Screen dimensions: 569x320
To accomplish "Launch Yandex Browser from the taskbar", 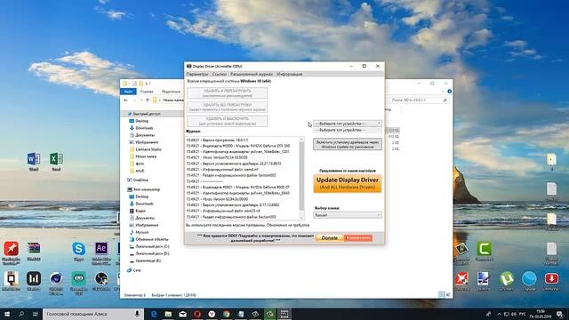I will click(212, 314).
